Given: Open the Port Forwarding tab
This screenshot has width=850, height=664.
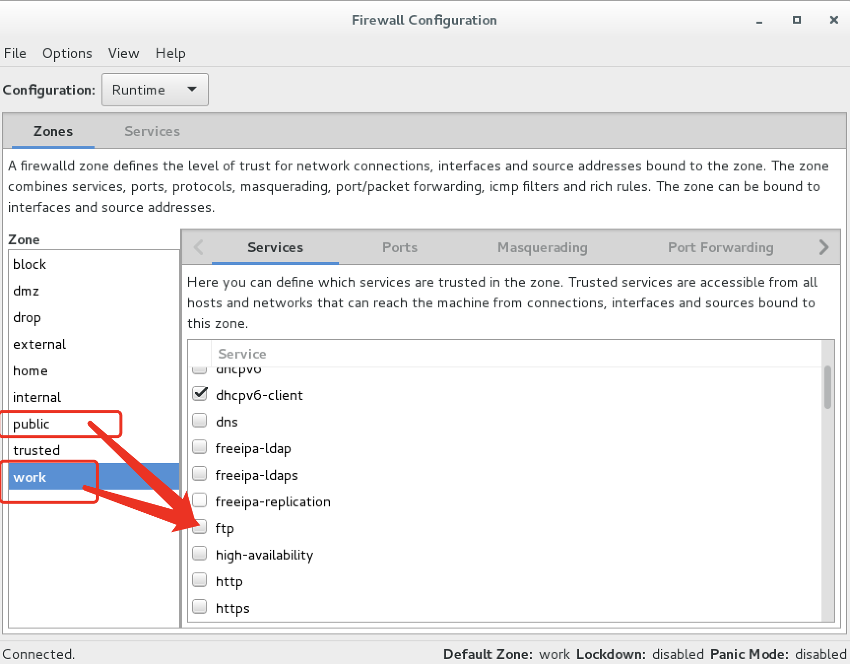Looking at the screenshot, I should pos(720,247).
